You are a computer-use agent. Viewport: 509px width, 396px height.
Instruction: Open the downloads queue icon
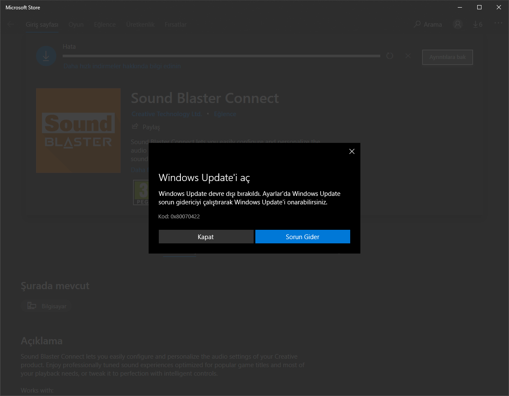(478, 24)
